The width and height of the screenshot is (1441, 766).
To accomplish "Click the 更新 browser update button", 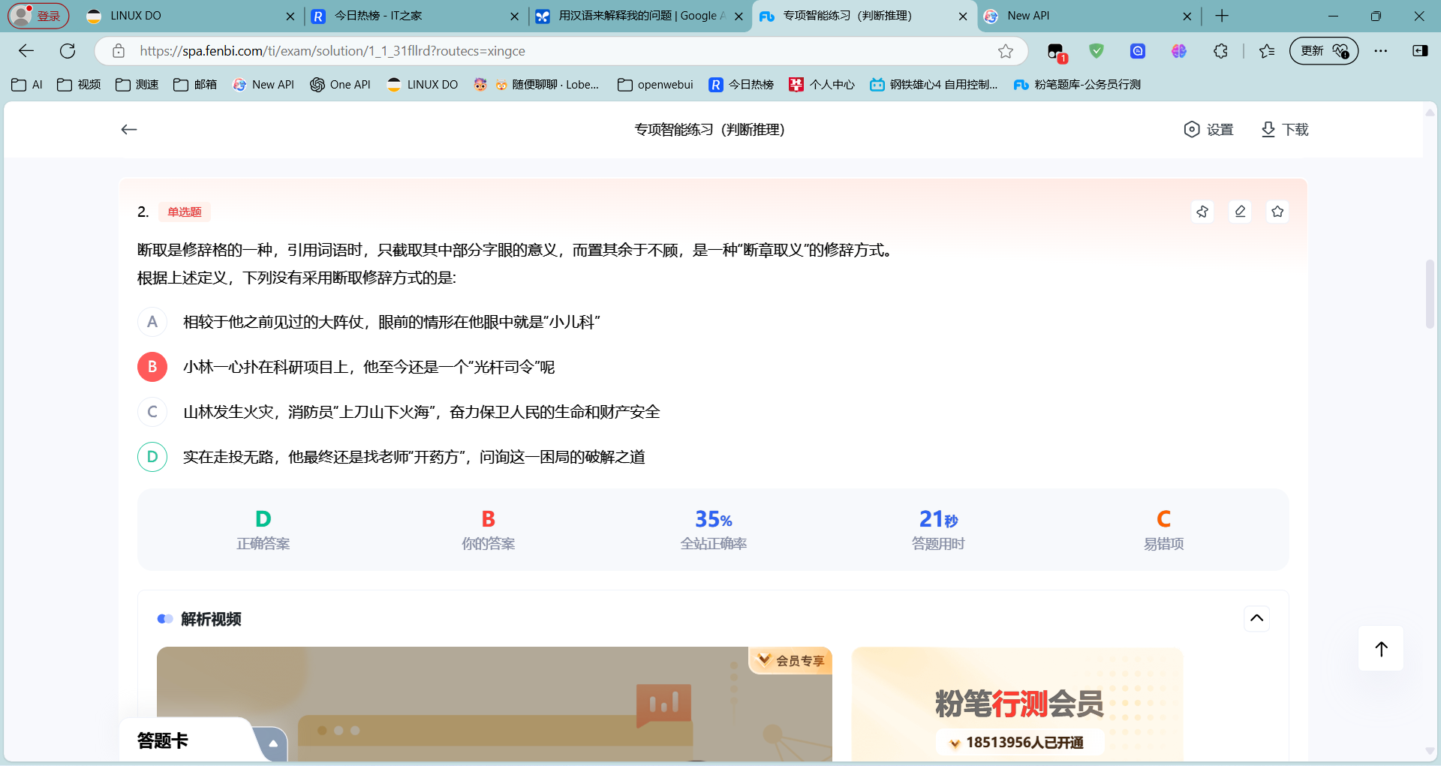I will (x=1324, y=51).
